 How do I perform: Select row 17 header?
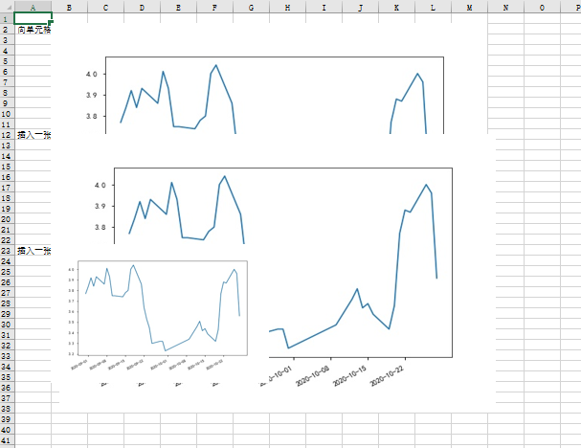7,188
